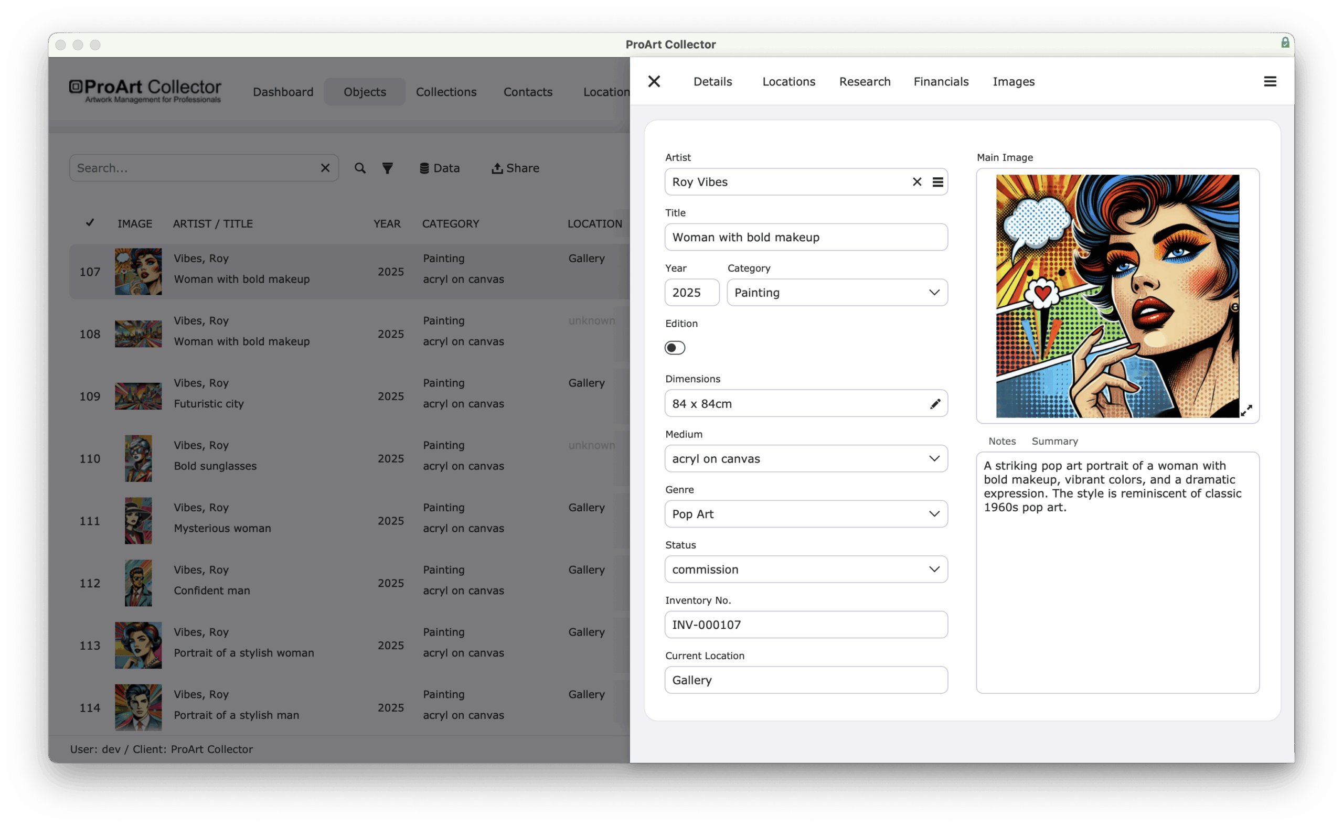
Task: Clear the Roy Vibes artist field
Action: [918, 181]
